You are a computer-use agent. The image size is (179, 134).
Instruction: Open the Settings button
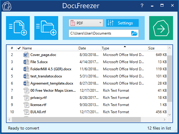pyautogui.click(x=122, y=23)
